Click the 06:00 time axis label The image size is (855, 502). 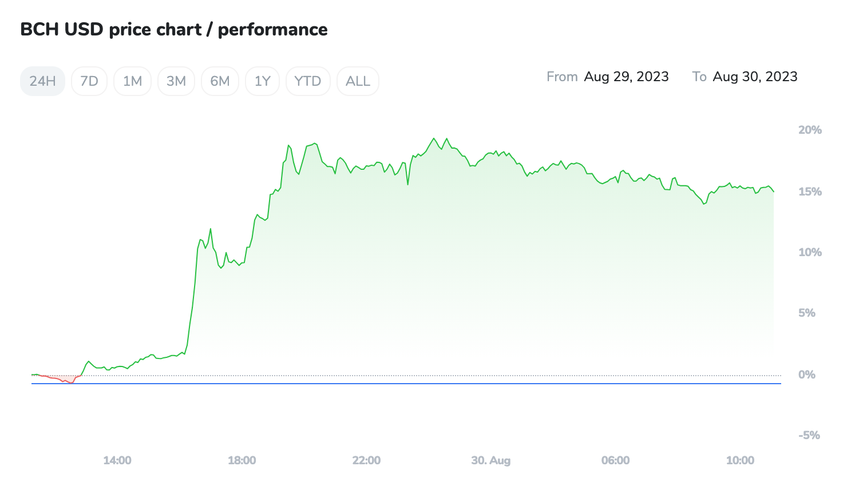point(615,460)
